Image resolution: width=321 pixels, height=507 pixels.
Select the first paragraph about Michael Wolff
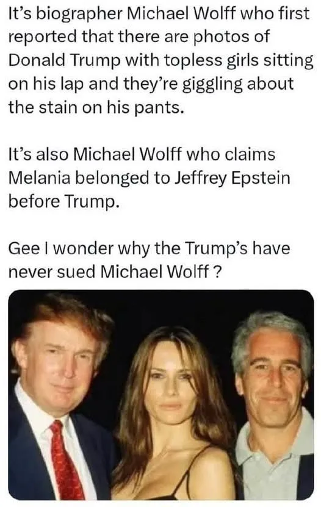pos(161,60)
